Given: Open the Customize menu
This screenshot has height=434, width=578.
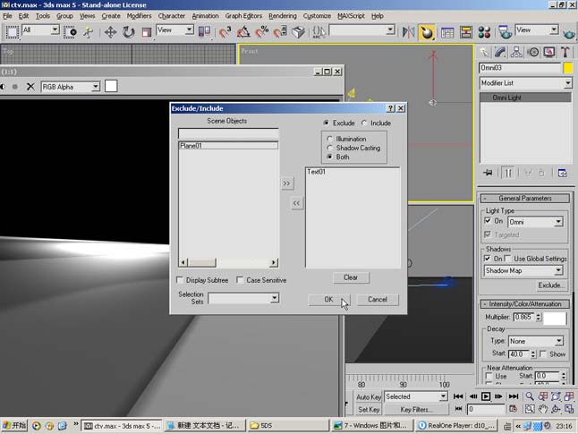Looking at the screenshot, I should 317,16.
